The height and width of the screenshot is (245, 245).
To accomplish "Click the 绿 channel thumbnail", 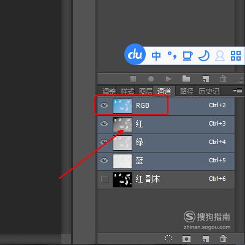I will coord(123,143).
